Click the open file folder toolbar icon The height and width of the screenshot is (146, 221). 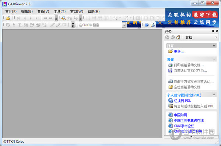coord(8,18)
